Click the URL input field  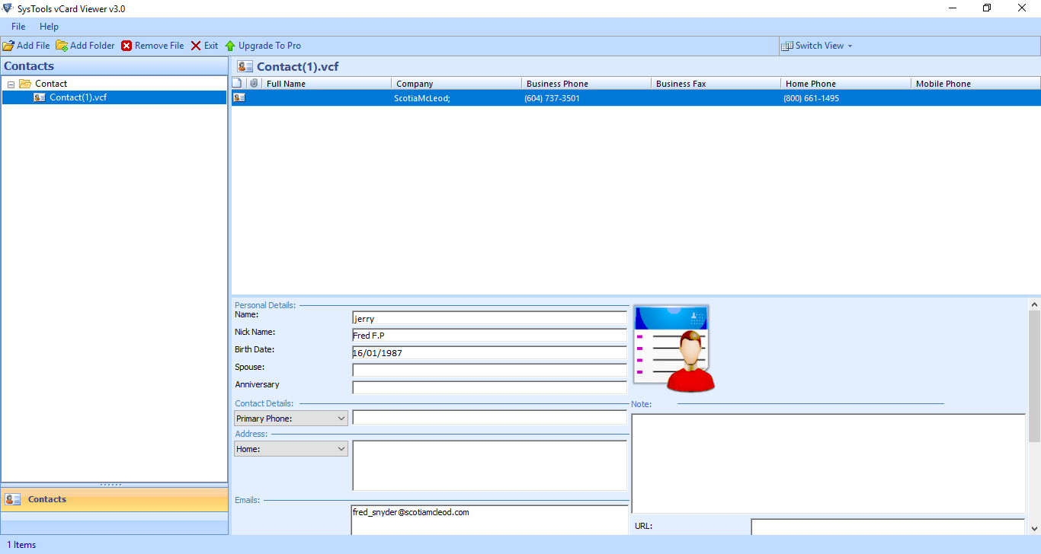tap(888, 527)
